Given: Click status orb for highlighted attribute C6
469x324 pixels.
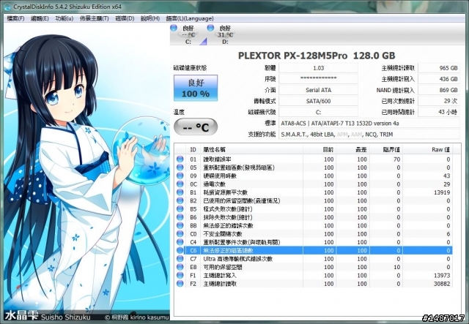Looking at the screenshot, I should pos(180,251).
